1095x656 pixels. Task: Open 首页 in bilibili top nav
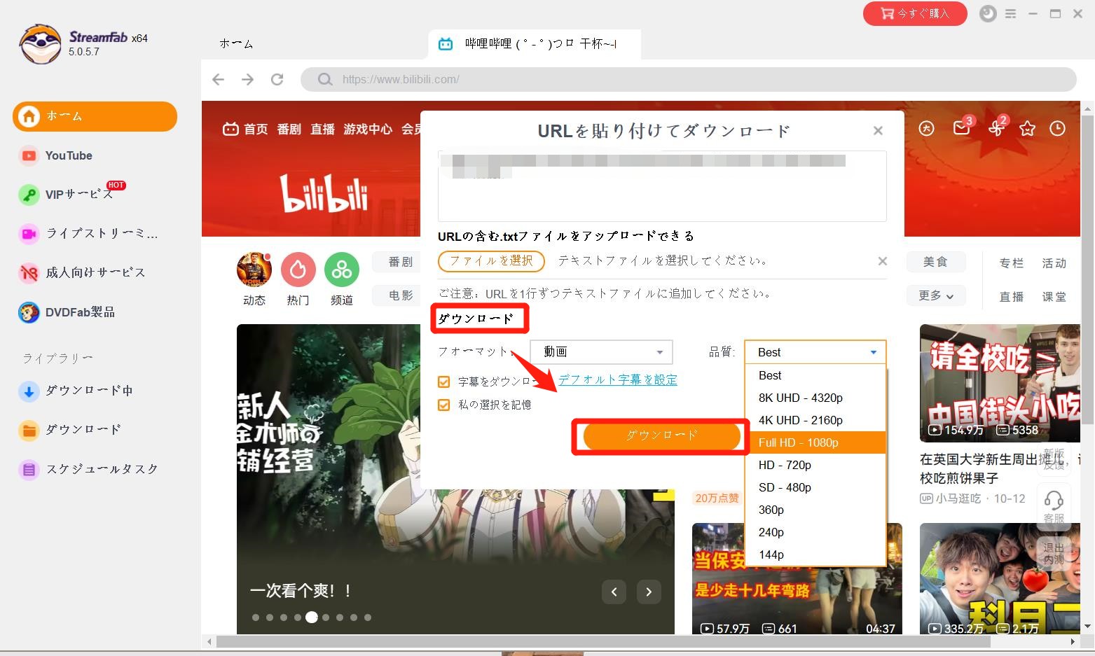245,129
